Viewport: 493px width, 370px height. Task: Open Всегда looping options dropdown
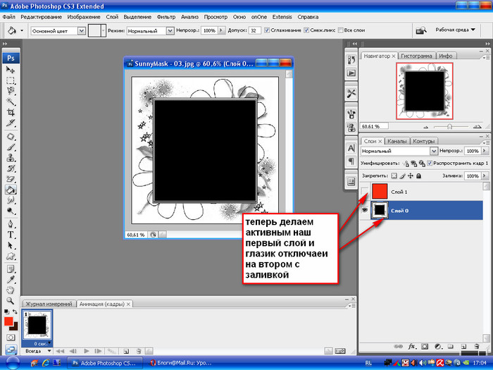pyautogui.click(x=38, y=351)
